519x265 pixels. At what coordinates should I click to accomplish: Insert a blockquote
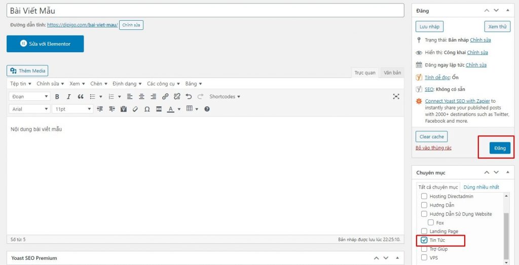(81, 96)
